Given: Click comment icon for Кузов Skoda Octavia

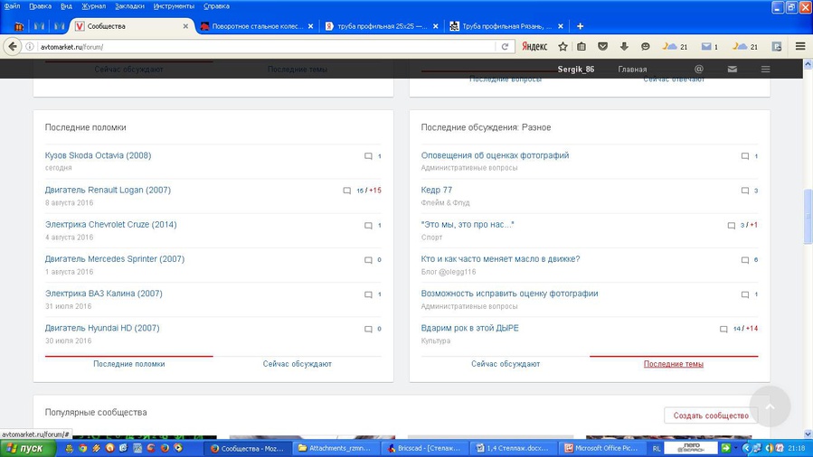Looking at the screenshot, I should tap(368, 155).
